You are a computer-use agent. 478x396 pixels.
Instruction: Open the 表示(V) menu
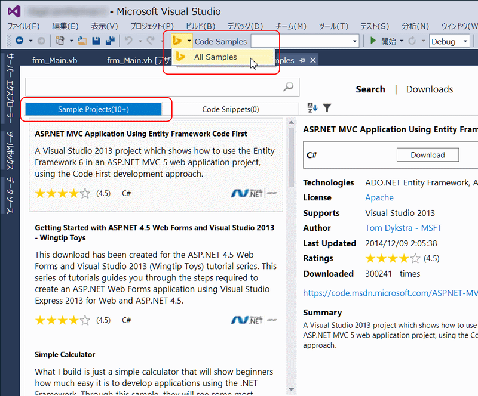coord(104,26)
